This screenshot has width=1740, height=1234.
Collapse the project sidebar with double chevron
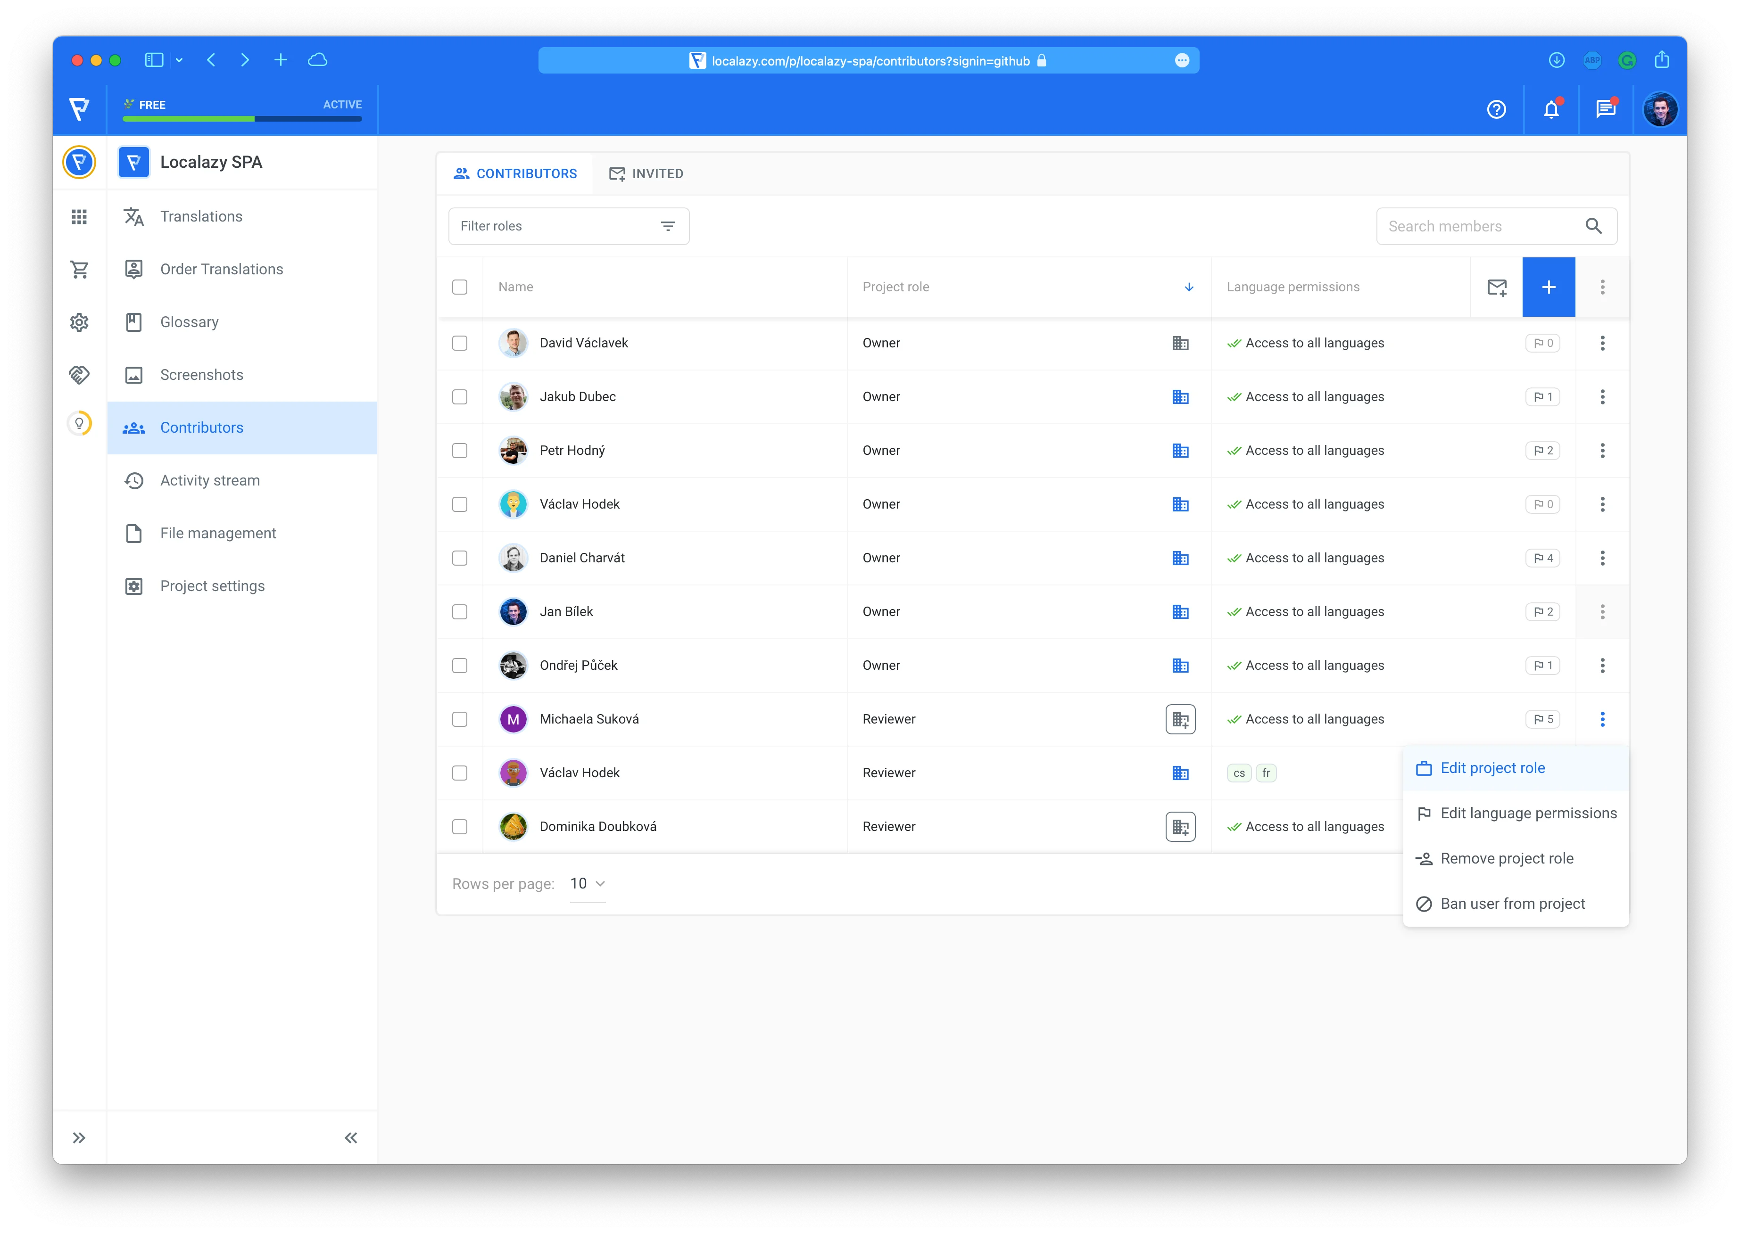click(350, 1137)
